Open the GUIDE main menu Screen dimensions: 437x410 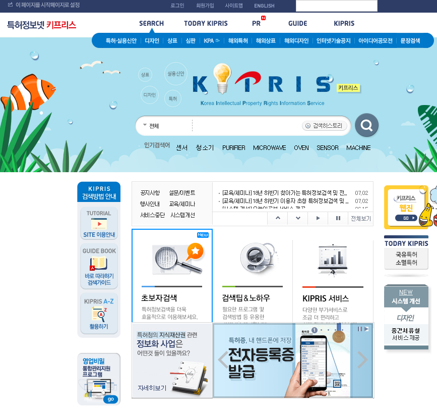pos(298,23)
